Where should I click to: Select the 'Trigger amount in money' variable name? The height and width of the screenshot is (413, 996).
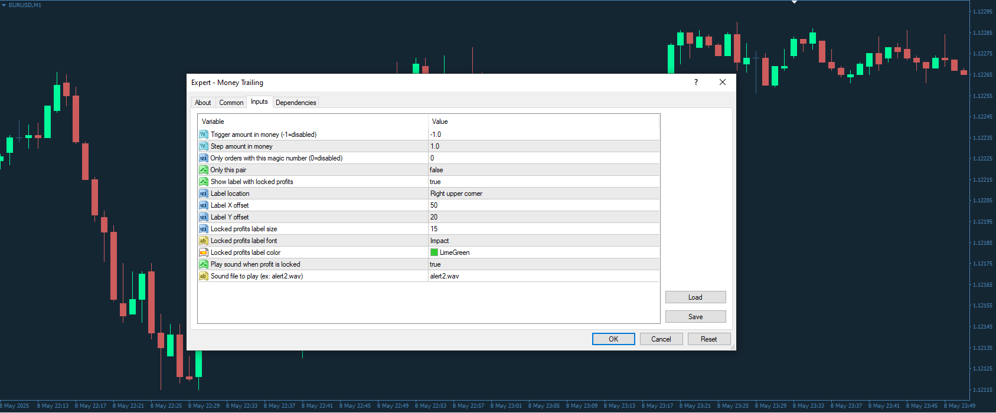263,135
